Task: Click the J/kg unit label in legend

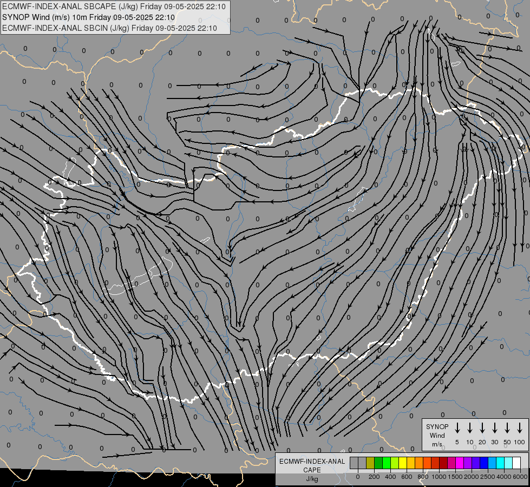Action: [x=312, y=479]
